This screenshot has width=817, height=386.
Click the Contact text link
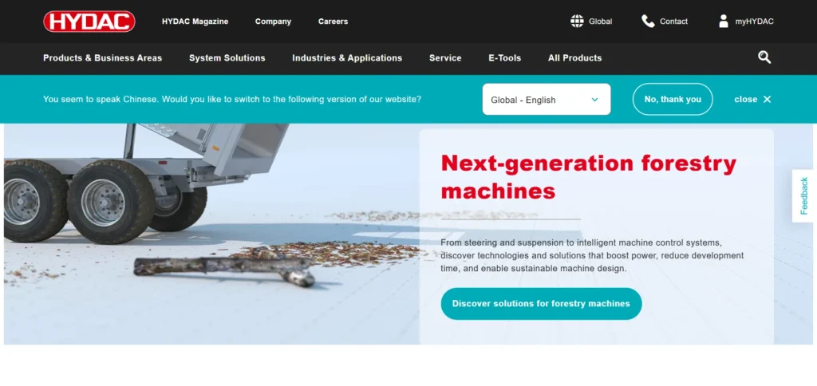[x=673, y=22]
